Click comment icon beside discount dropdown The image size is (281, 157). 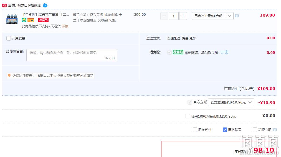coord(237,16)
